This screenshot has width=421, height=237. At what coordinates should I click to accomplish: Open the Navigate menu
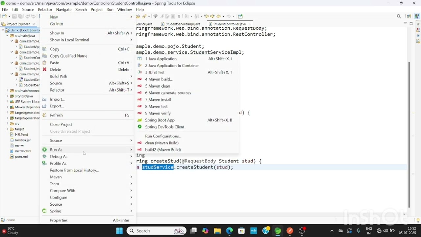pos(64,10)
